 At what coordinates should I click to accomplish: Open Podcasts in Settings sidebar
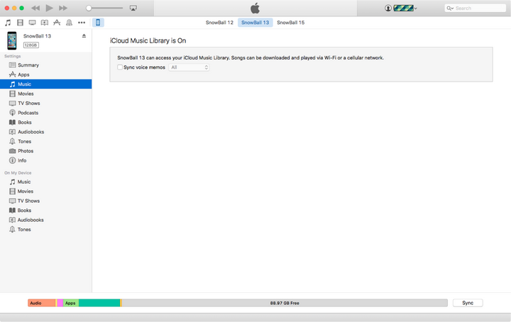(x=45, y=113)
